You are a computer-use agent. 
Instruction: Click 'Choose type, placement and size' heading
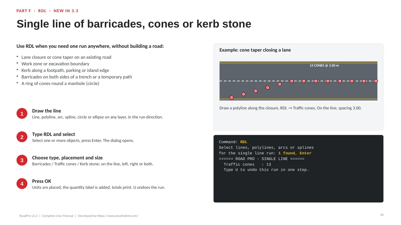pyautogui.click(x=67, y=158)
